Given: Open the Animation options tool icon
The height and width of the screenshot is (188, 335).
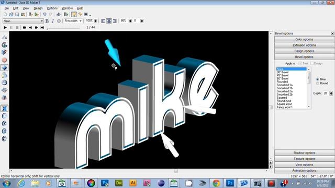Looking at the screenshot, I should click(x=4, y=98).
